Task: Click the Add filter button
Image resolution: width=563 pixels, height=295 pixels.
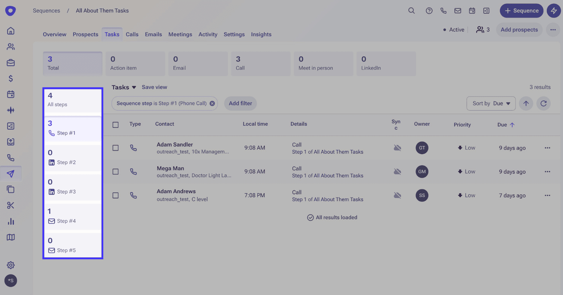Action: coord(240,103)
